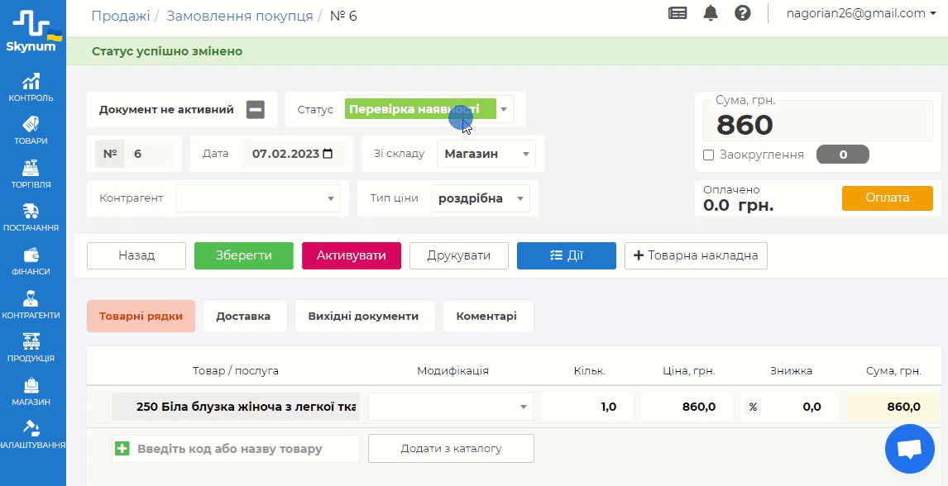Open the Зі складу Магазин dropdown

[x=486, y=154]
